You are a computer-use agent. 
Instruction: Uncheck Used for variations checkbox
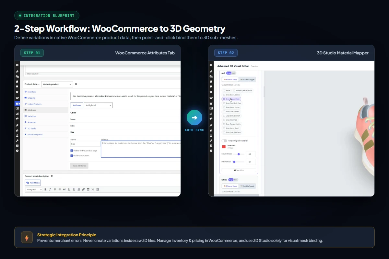click(72, 156)
